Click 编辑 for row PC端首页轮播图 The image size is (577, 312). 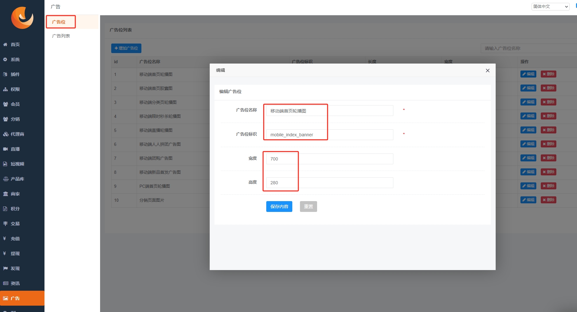[x=528, y=186]
